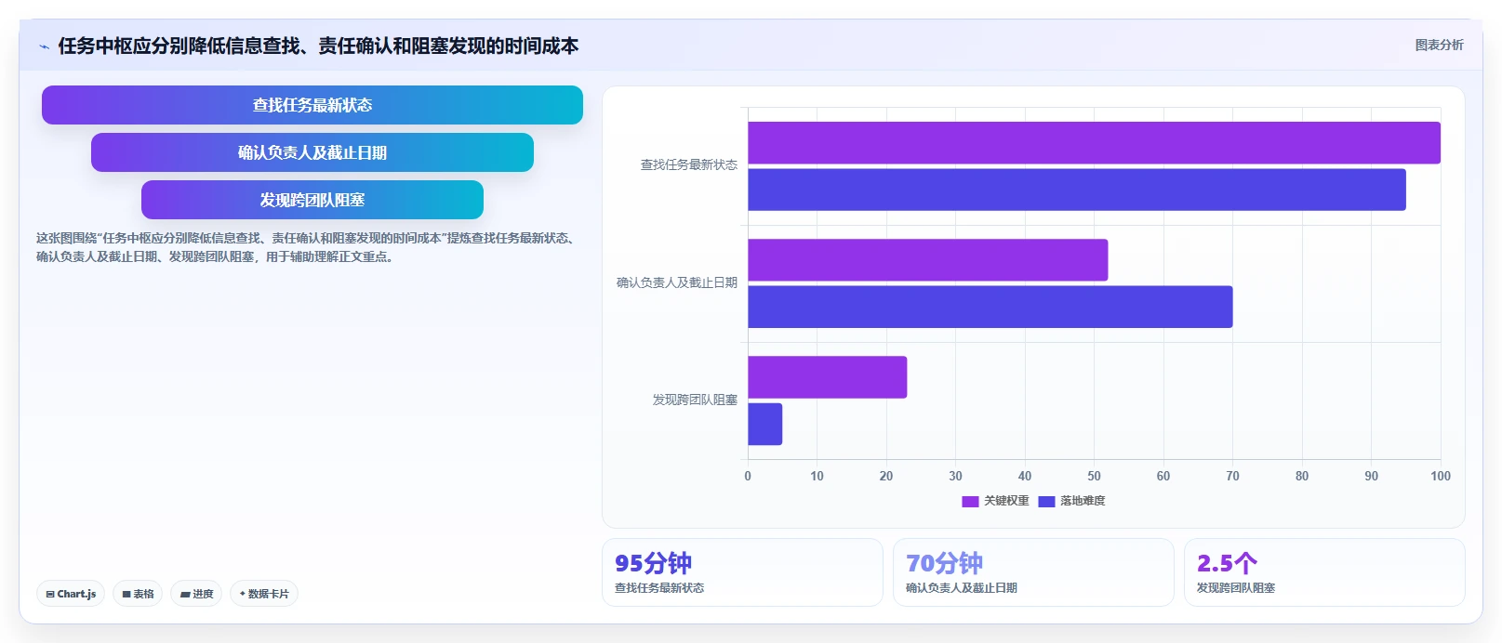Click the x-axis tick label 0
1502x643 pixels.
click(x=748, y=476)
